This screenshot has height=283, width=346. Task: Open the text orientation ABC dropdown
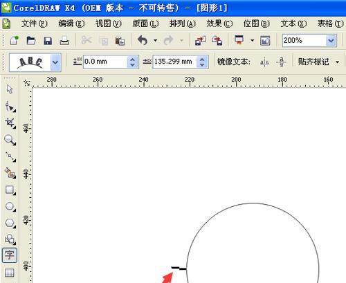point(55,62)
